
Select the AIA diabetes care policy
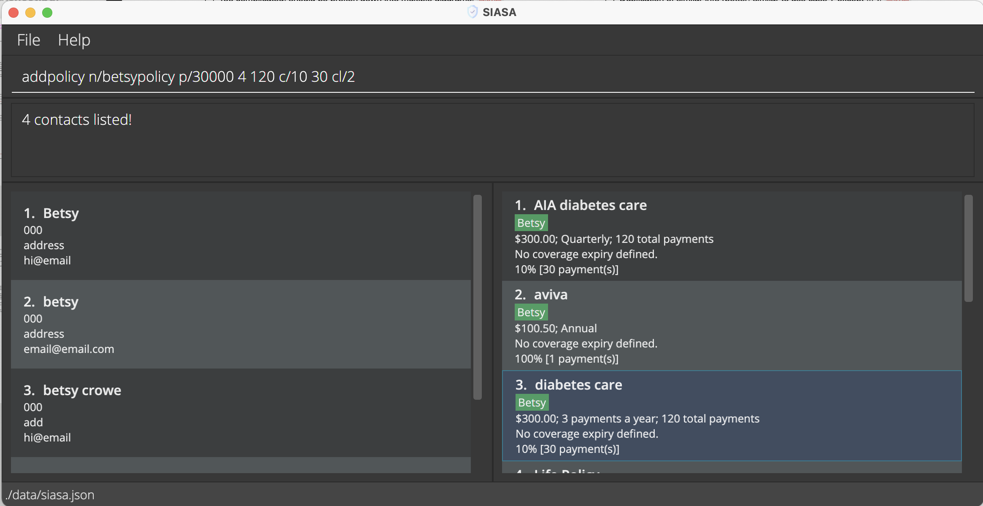(x=732, y=237)
